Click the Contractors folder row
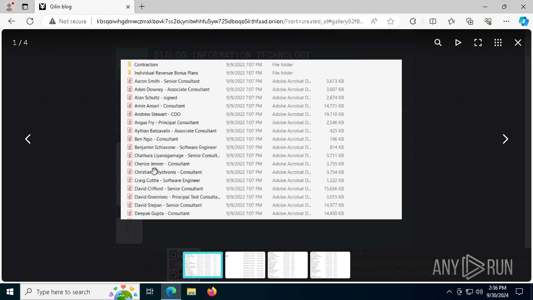The image size is (533, 300). (261, 65)
